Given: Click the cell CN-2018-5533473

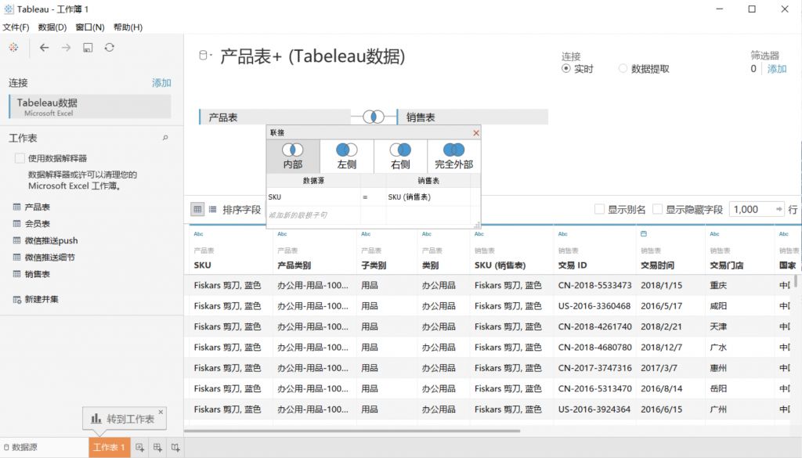Looking at the screenshot, I should [x=595, y=285].
